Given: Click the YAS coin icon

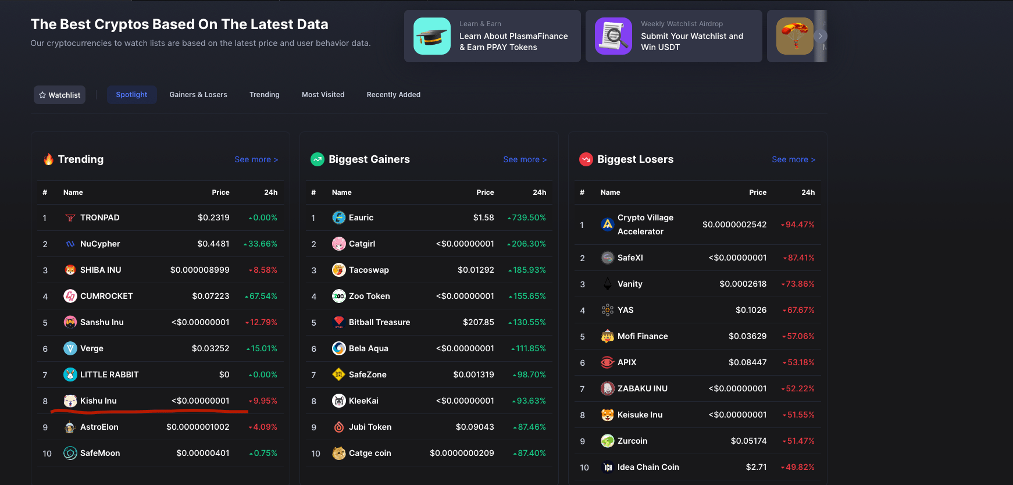Looking at the screenshot, I should pos(608,310).
